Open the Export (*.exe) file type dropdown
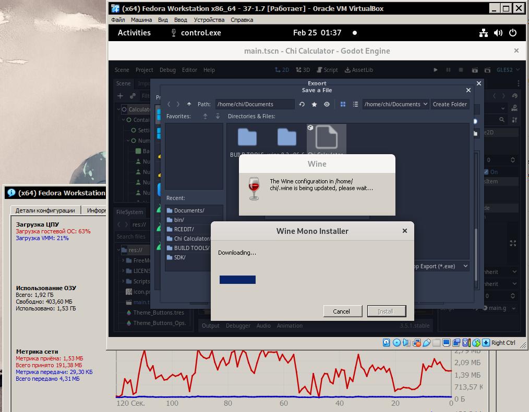Screen dimensions: 529x412 point(441,267)
